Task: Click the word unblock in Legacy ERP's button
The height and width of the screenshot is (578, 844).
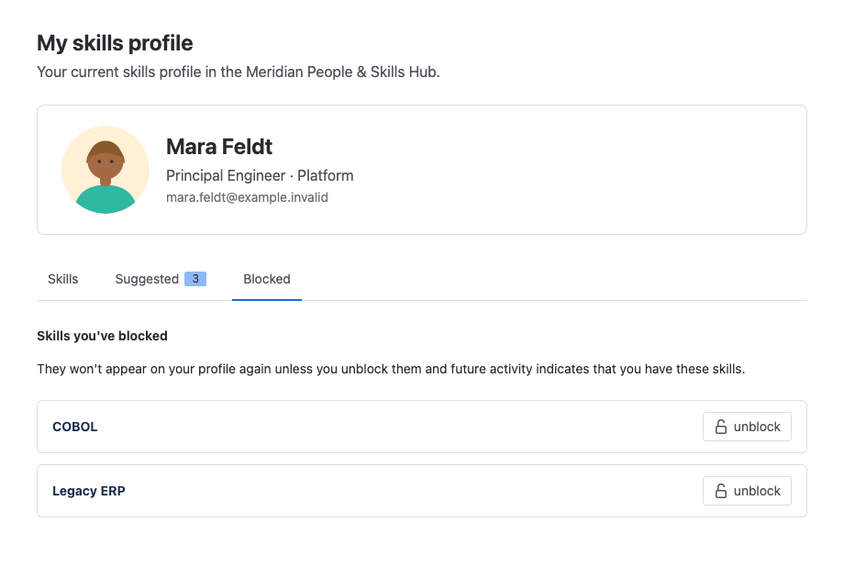Action: pyautogui.click(x=757, y=491)
